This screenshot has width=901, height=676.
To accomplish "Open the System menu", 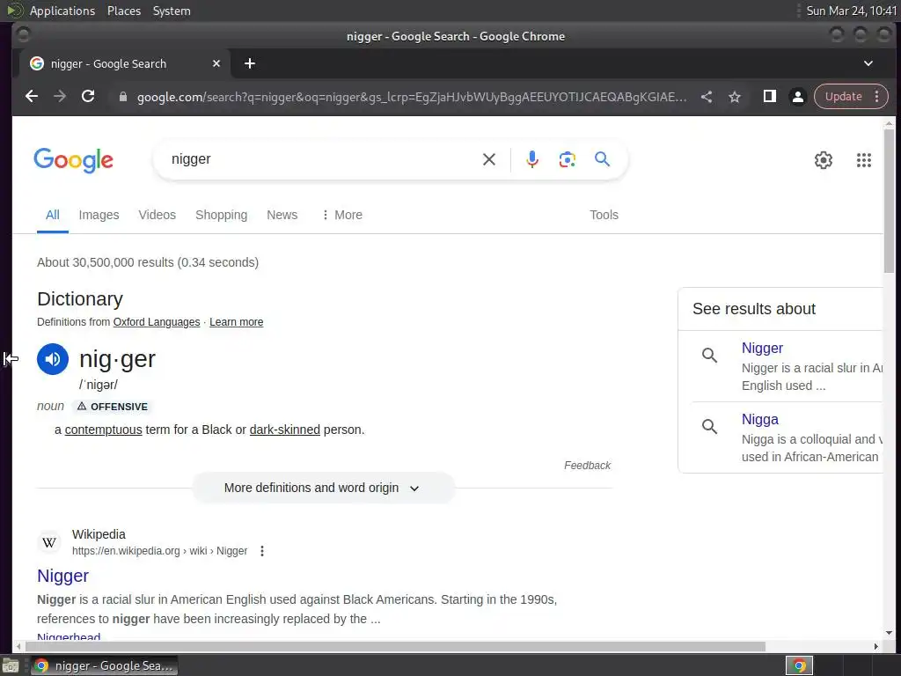I will tap(172, 11).
